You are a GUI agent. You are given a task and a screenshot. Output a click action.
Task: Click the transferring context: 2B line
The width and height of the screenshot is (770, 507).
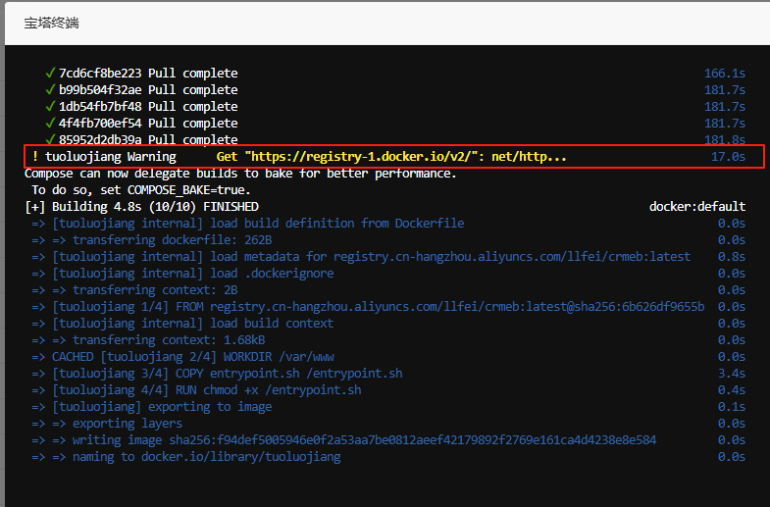click(x=134, y=290)
